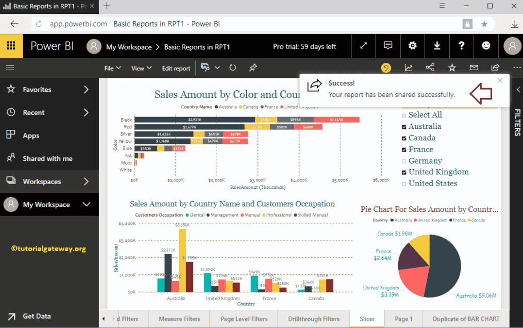Viewport: 523px width, 328px height.
Task: Click the share icon in toolbar
Action: [x=495, y=68]
